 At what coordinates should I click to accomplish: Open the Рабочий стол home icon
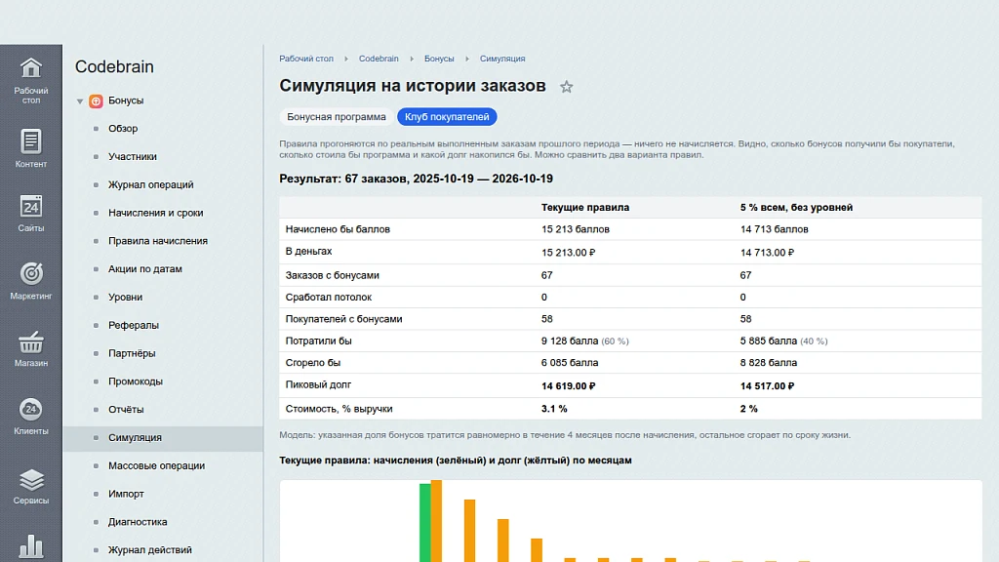(x=30, y=68)
